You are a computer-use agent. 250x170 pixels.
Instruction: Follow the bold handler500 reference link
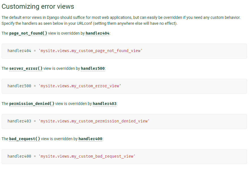point(93,68)
